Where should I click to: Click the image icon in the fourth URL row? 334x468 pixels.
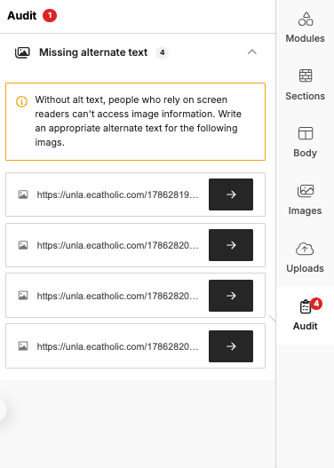pyautogui.click(x=23, y=346)
